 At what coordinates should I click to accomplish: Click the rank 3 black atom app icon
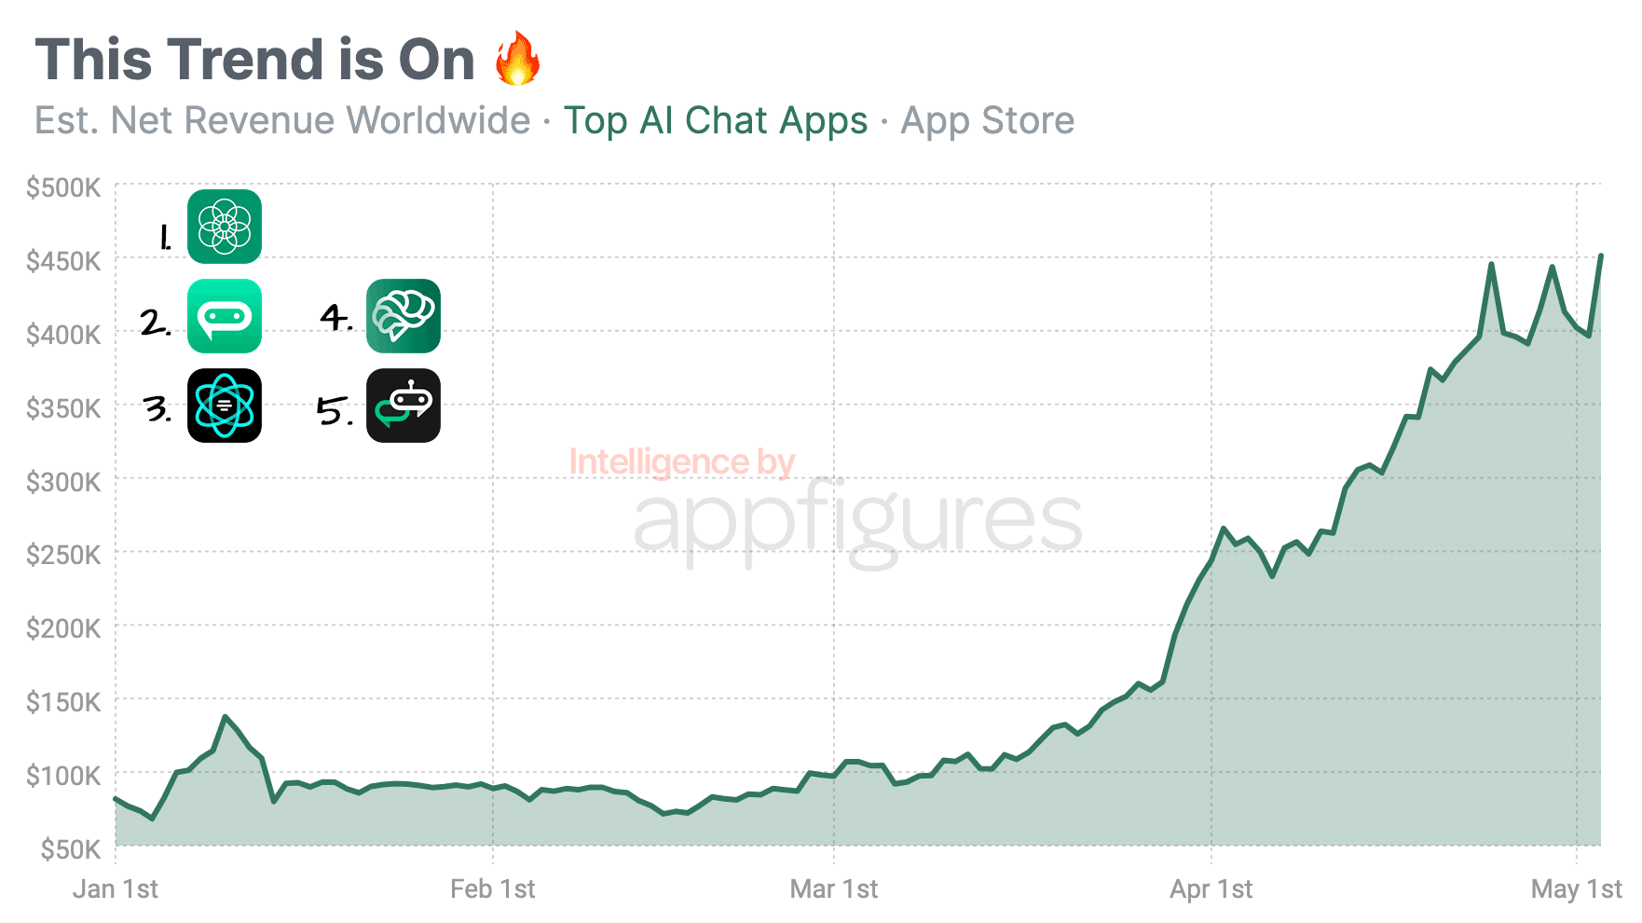click(x=225, y=406)
